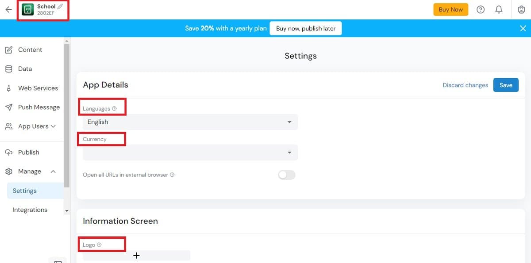This screenshot has width=531, height=263.
Task: Click the School app logo thumbnail
Action: pyautogui.click(x=27, y=10)
